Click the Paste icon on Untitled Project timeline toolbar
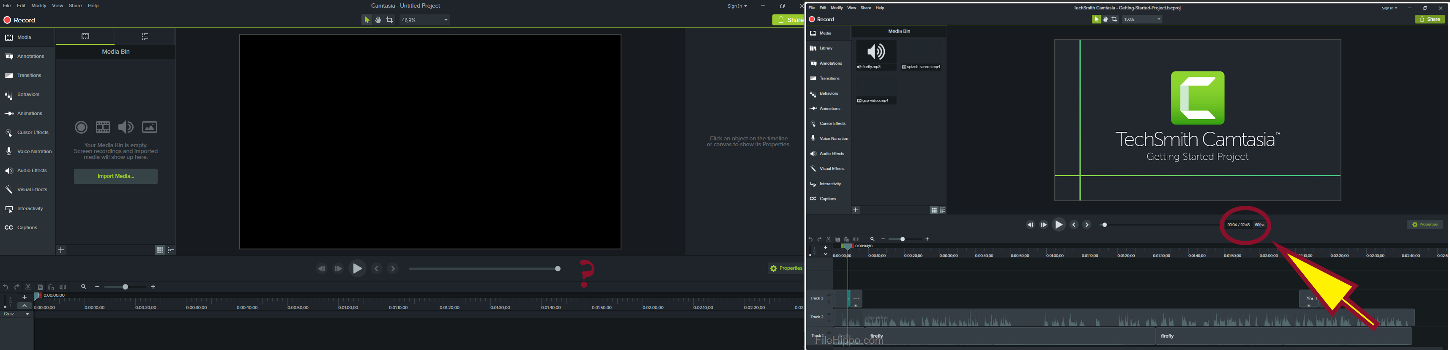 click(51, 287)
